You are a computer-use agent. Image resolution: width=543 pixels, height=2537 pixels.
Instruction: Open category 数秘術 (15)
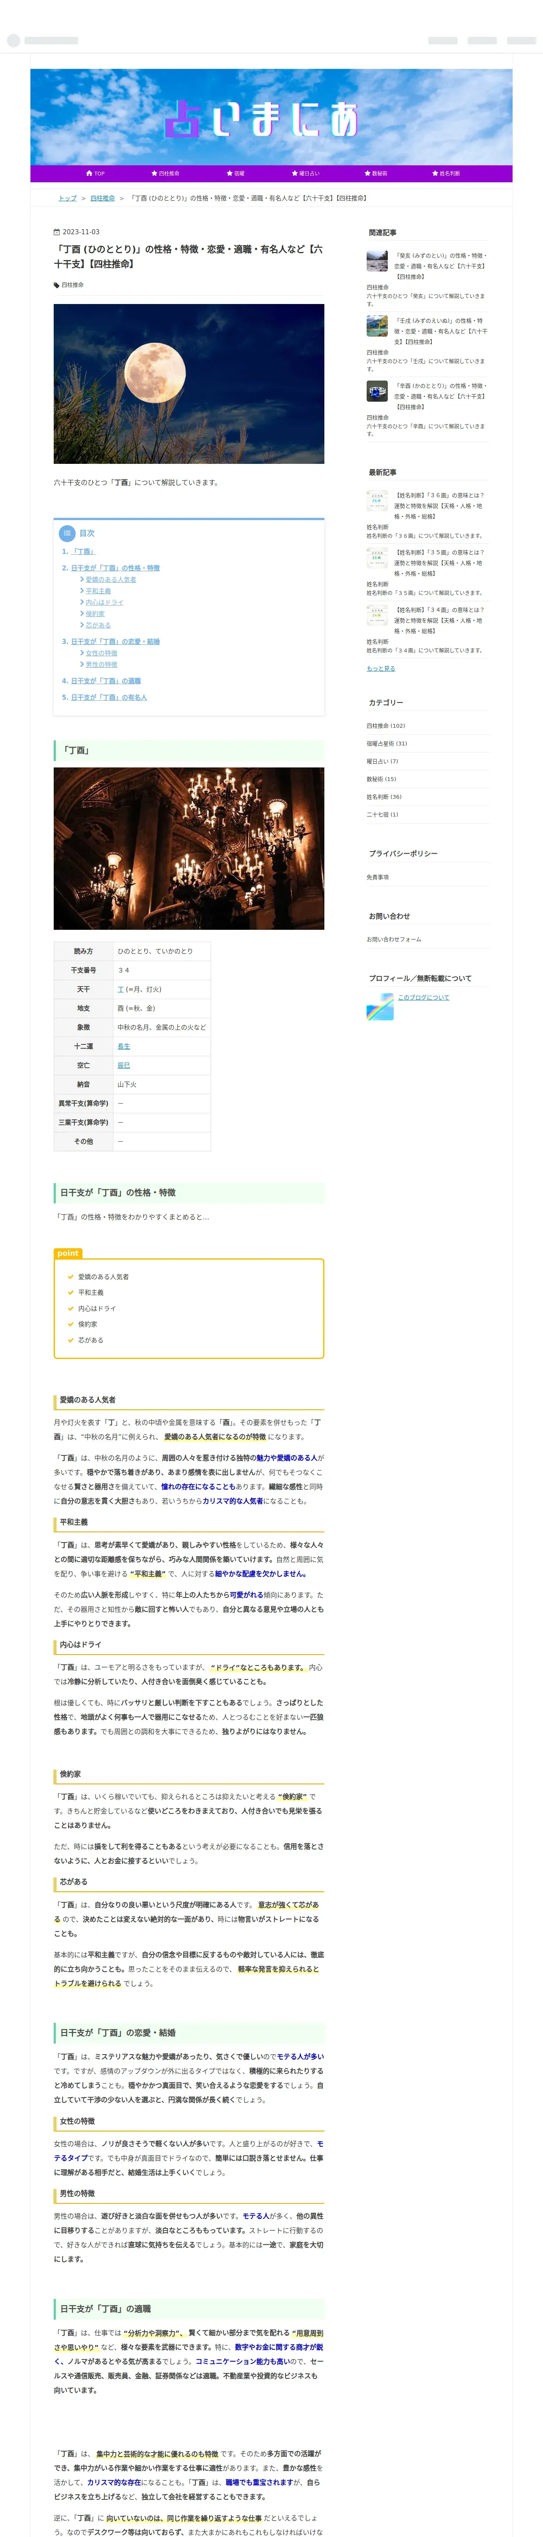381,779
